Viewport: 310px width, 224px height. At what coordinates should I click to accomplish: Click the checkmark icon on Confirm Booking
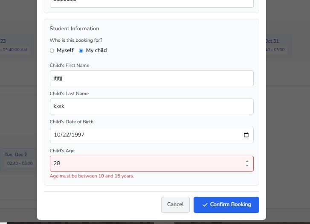point(205,205)
